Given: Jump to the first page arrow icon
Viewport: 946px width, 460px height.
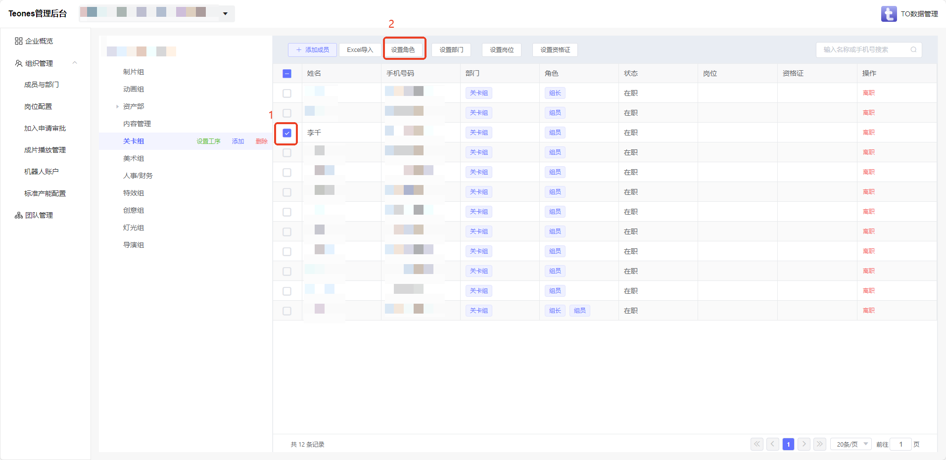Looking at the screenshot, I should coord(757,444).
